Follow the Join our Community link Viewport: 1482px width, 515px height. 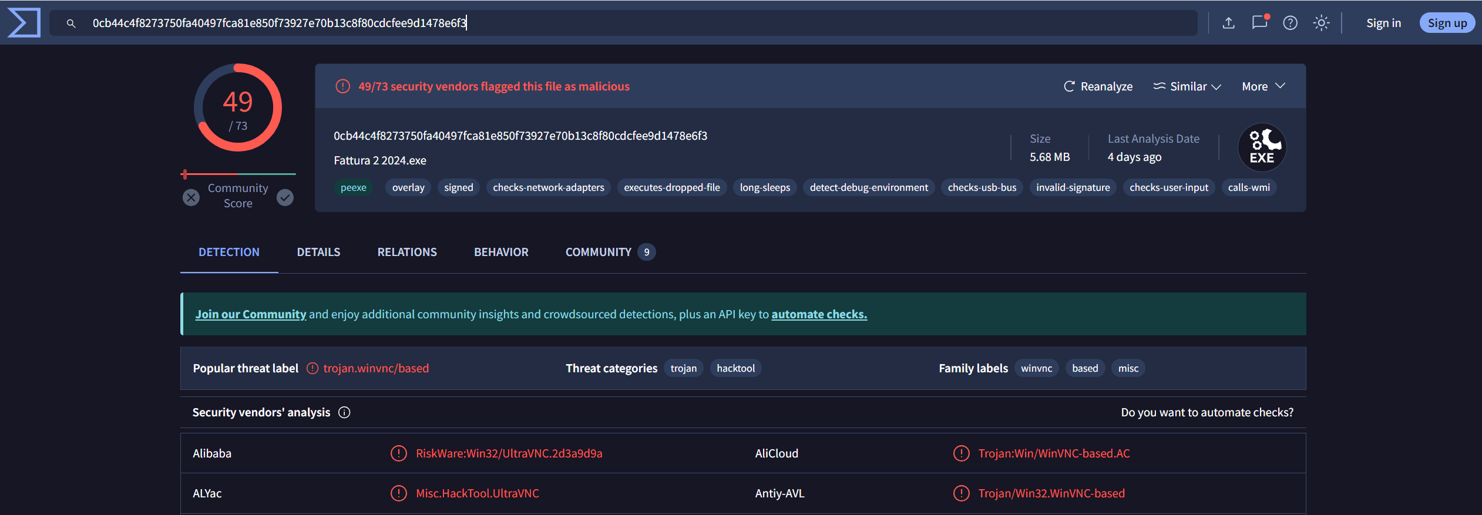coord(251,314)
